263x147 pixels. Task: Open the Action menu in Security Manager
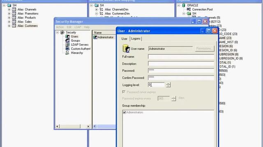[60, 27]
